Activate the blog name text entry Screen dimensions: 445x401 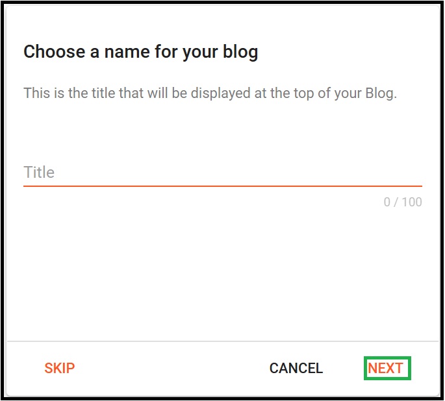pos(222,173)
